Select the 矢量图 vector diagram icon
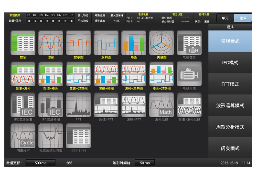258x181 pixels. click(161, 43)
